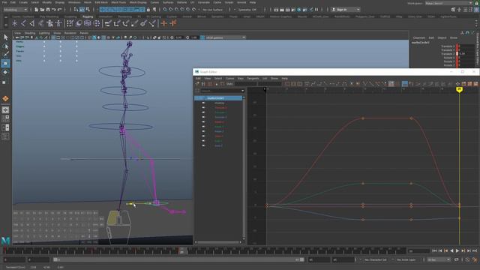480x270 pixels.
Task: Click Play Backwards button
Action: pyautogui.click(x=451, y=250)
